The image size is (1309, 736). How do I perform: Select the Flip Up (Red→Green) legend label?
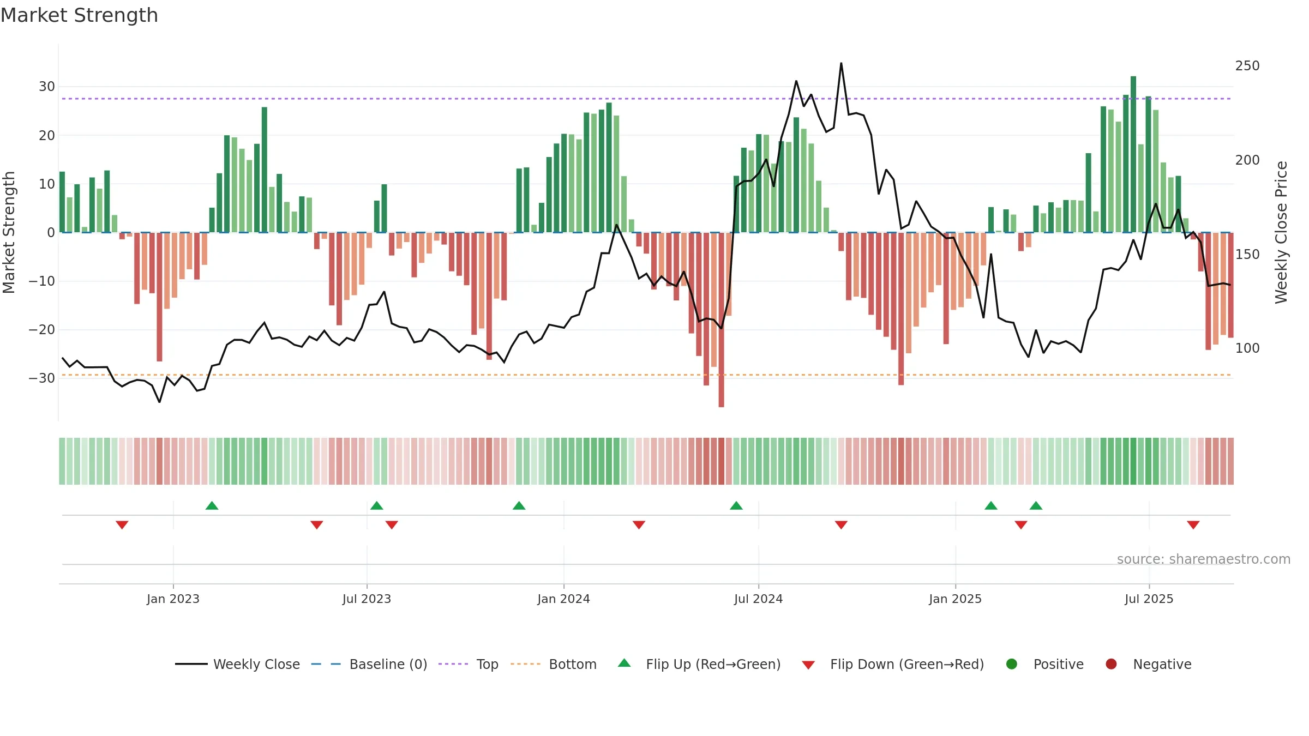tap(713, 664)
